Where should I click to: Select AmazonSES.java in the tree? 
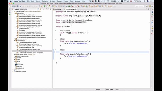click(25, 29)
